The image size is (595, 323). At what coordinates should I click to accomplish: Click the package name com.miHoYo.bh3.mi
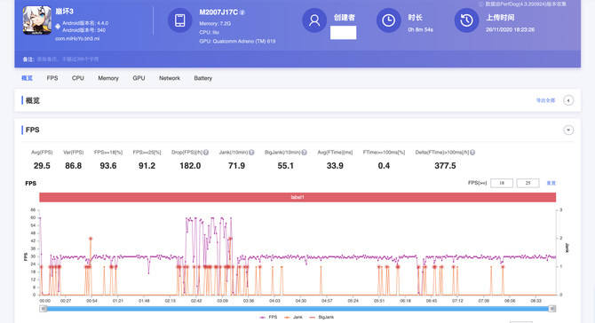pyautogui.click(x=77, y=39)
